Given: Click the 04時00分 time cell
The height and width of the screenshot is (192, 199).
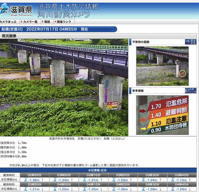Looking at the screenshot, I should [64, 185].
